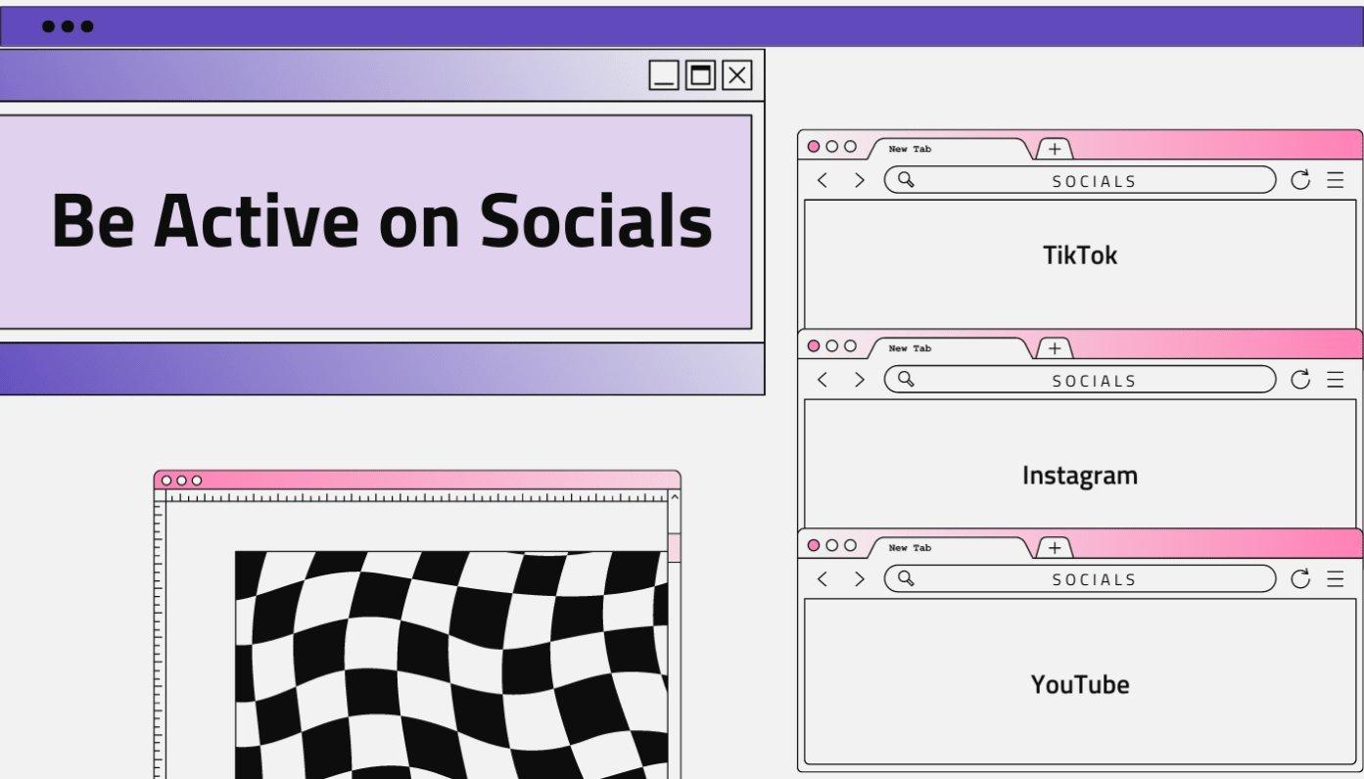This screenshot has height=779, width=1364.
Task: Refresh the YouTube browser window
Action: tap(1300, 579)
